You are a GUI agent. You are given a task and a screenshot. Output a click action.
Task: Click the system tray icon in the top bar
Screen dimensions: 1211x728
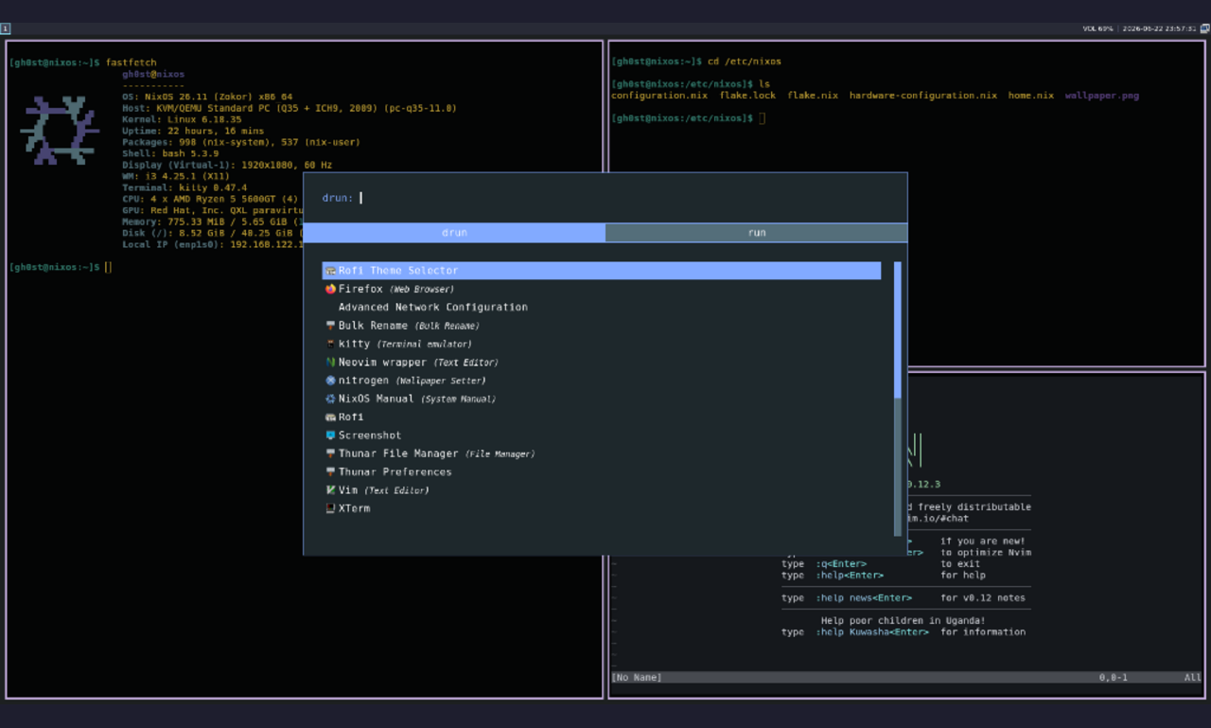(x=1204, y=28)
